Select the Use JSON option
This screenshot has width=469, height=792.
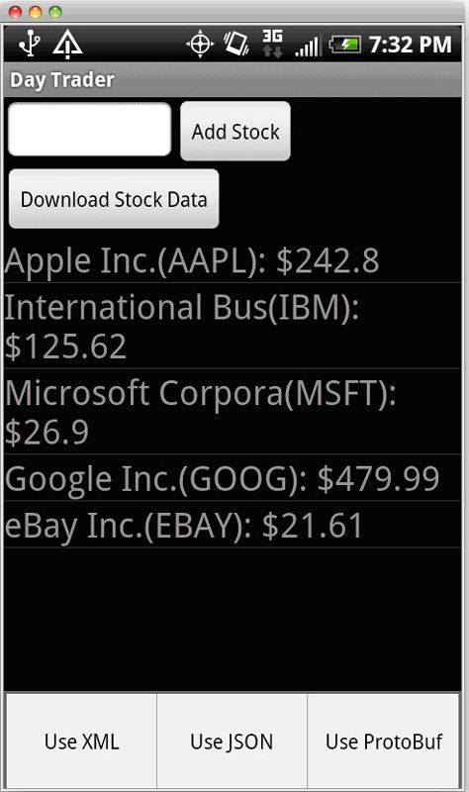232,741
